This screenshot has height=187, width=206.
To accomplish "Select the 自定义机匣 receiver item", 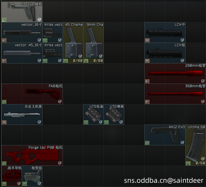I will [22, 114].
